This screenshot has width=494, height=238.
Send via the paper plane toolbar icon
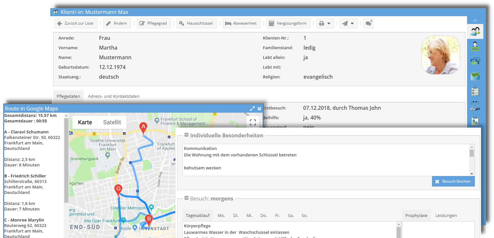click(345, 23)
